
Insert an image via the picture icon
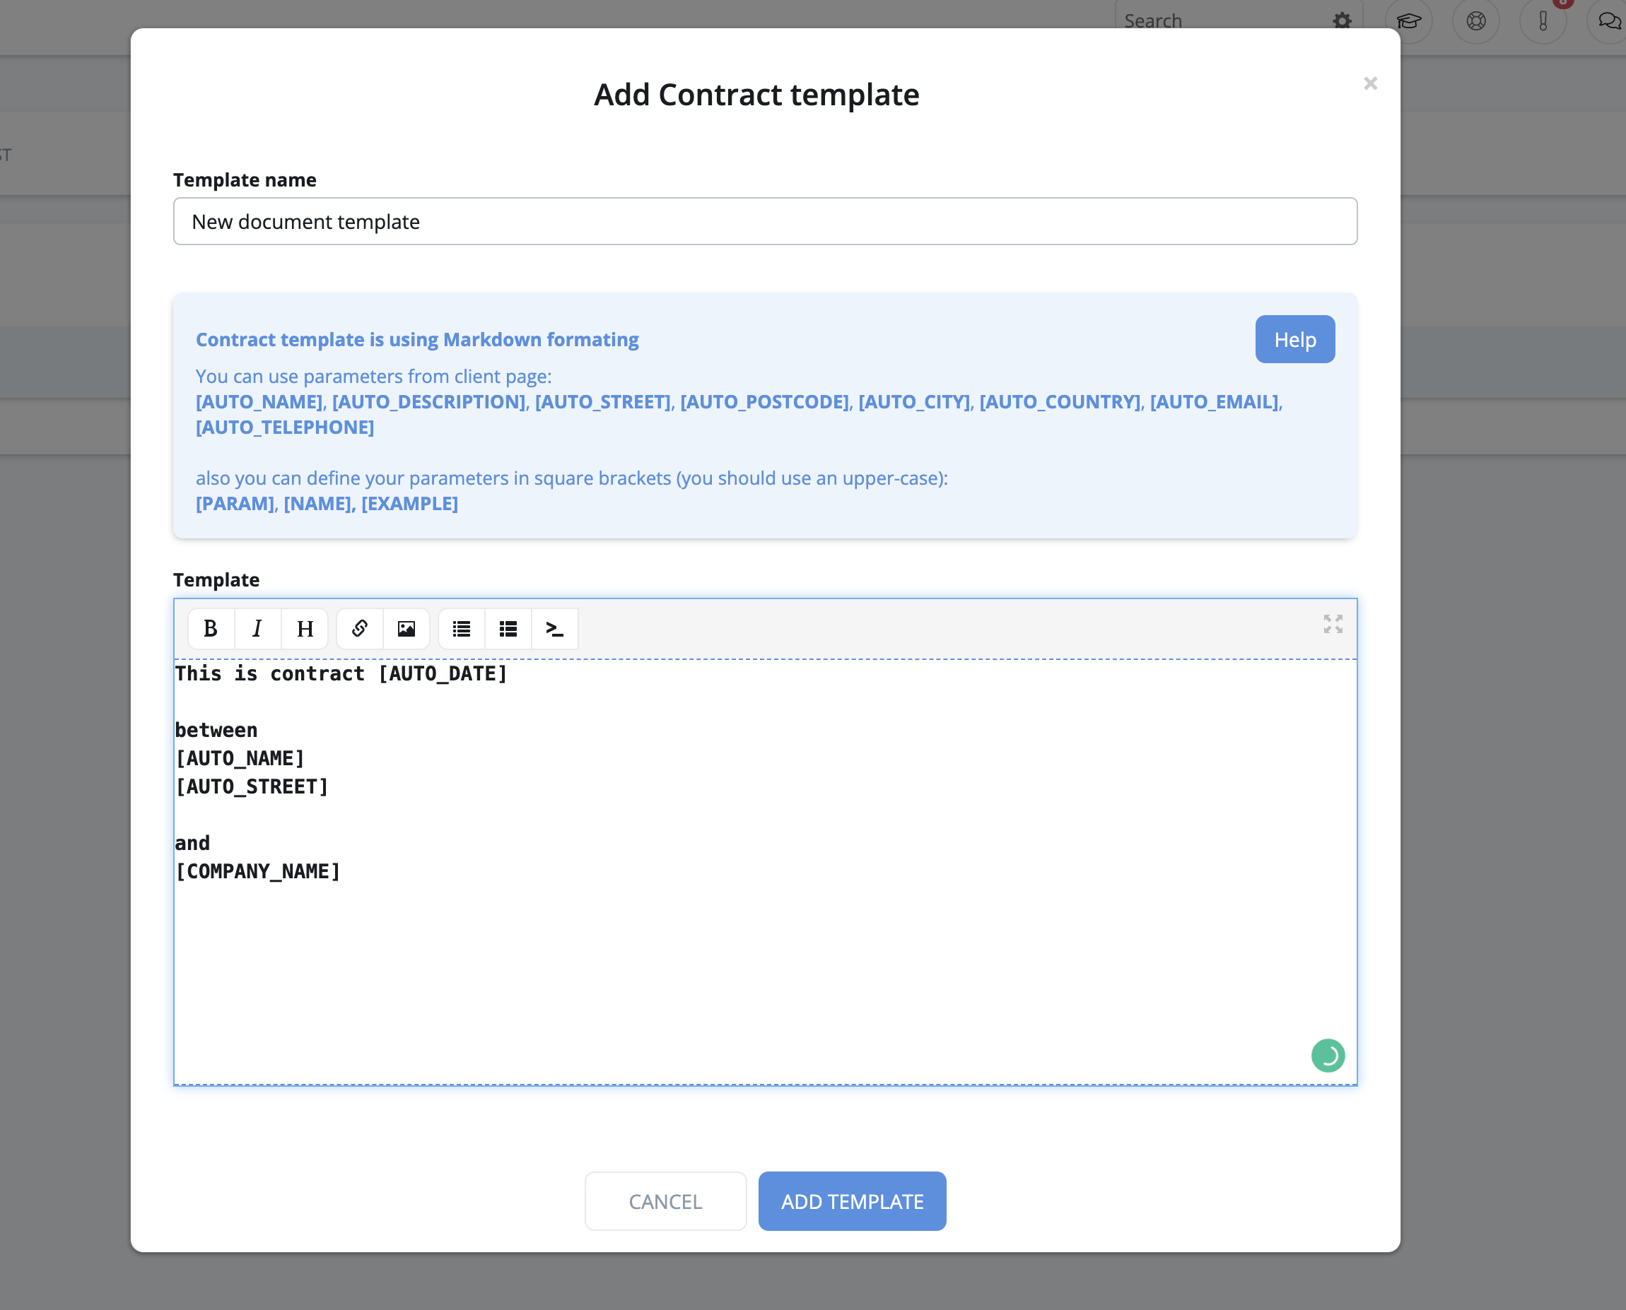pos(406,629)
